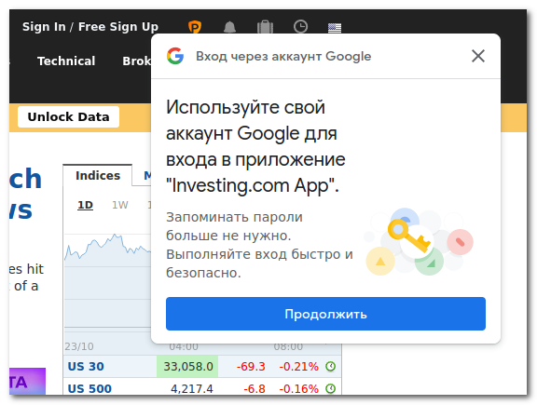537x405 pixels.
Task: Close the Google sign-in popup
Action: [477, 56]
